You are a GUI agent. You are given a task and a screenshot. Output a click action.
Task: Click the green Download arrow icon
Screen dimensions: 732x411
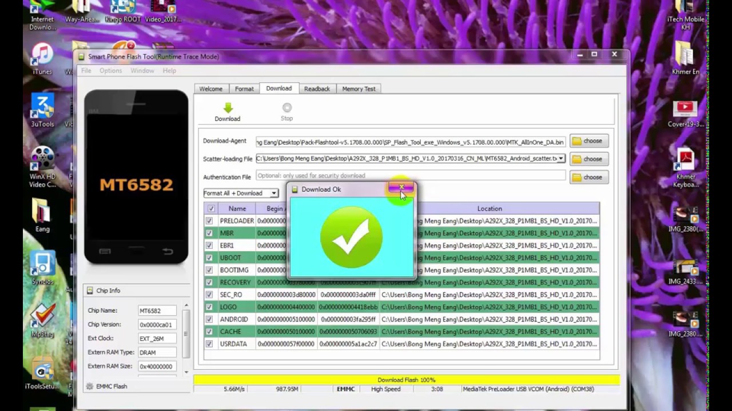[228, 108]
